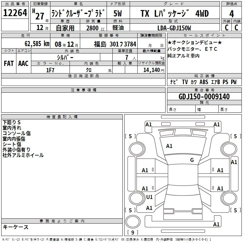The image size is (243, 243).
Task: Click the exterior color シルバー
Action: [x=65, y=57]
